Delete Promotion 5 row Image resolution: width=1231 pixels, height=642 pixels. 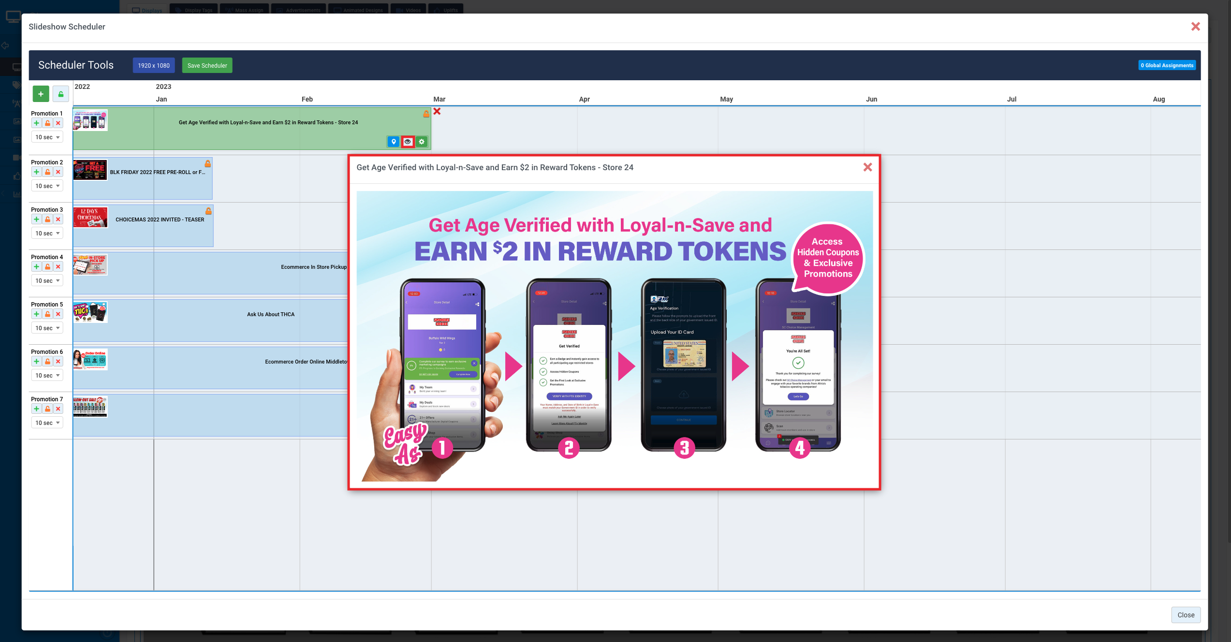[58, 314]
